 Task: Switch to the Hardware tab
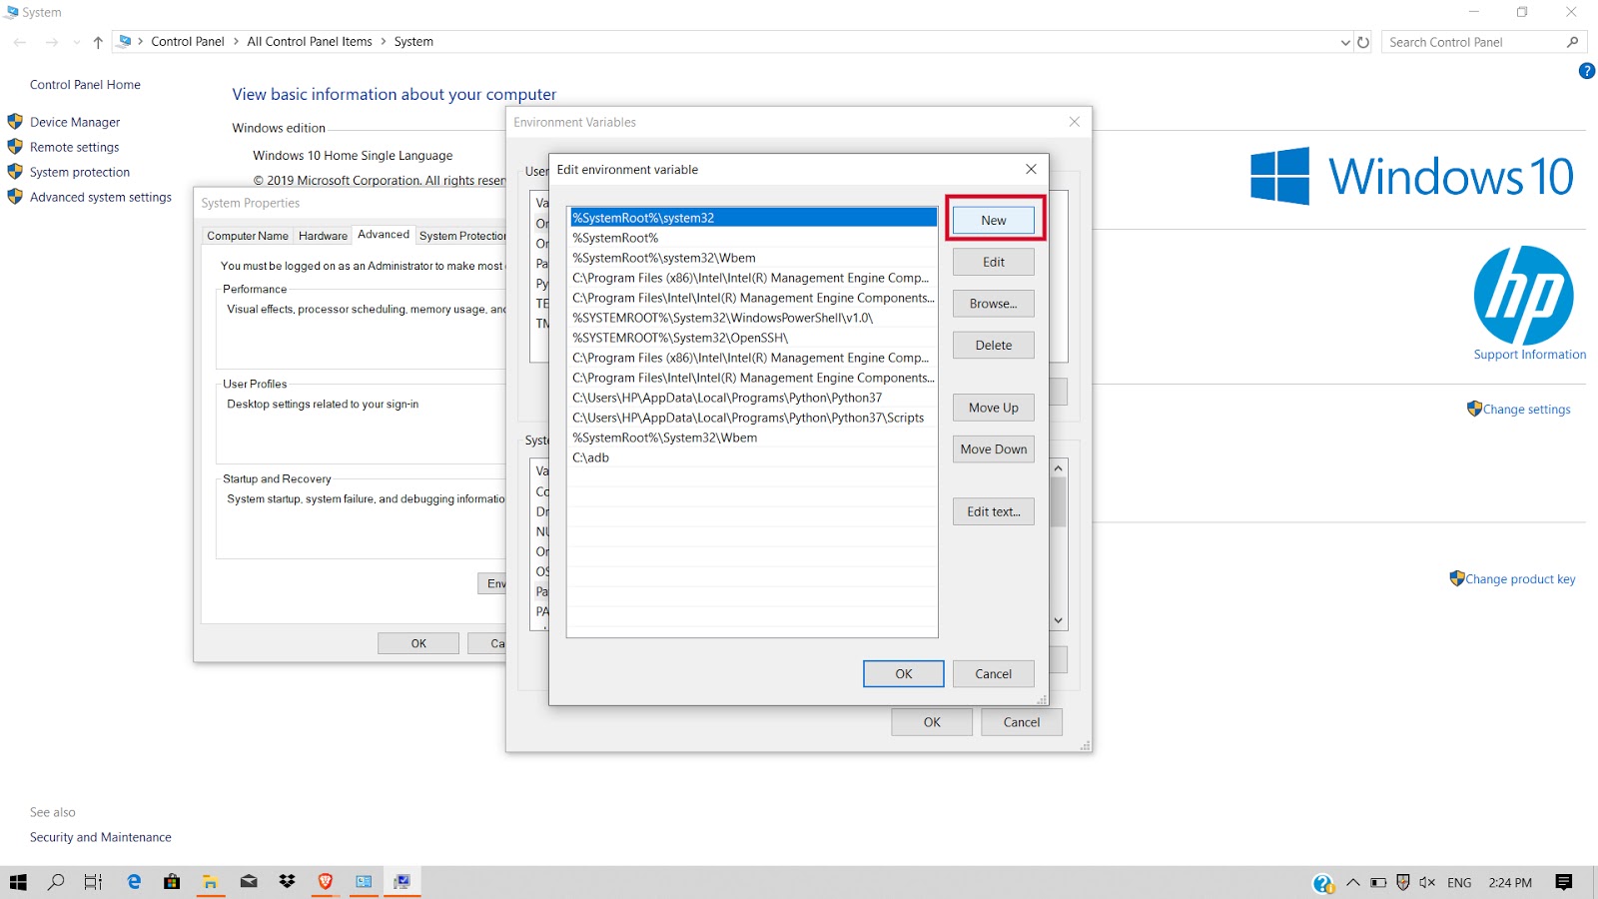pyautogui.click(x=323, y=236)
